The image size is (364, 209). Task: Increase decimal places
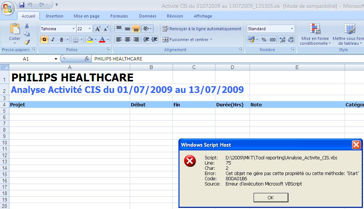tap(282, 40)
